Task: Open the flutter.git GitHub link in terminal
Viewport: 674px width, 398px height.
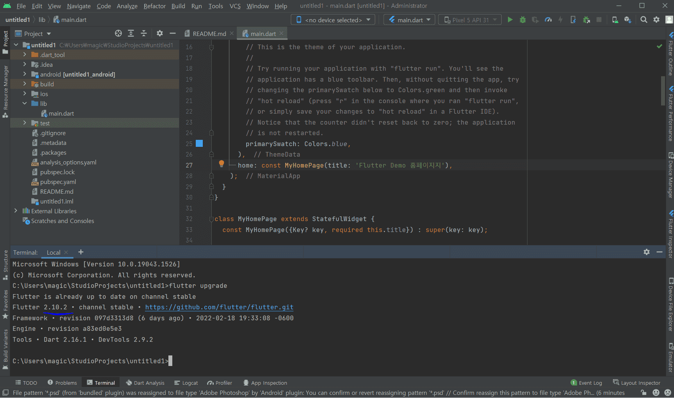Action: coord(219,307)
